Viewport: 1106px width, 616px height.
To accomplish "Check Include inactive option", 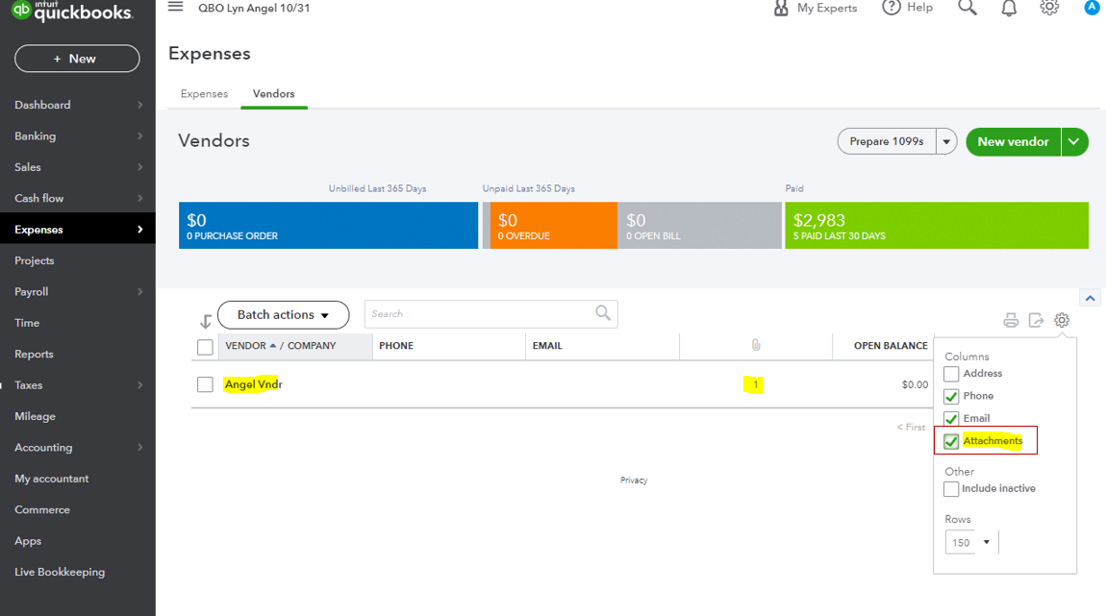I will (951, 488).
